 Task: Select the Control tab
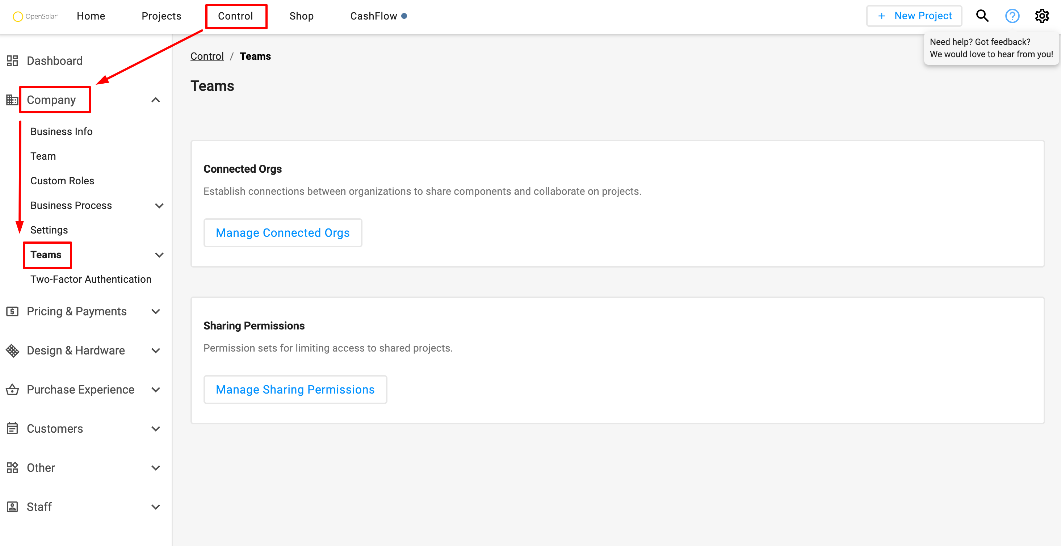pyautogui.click(x=236, y=16)
